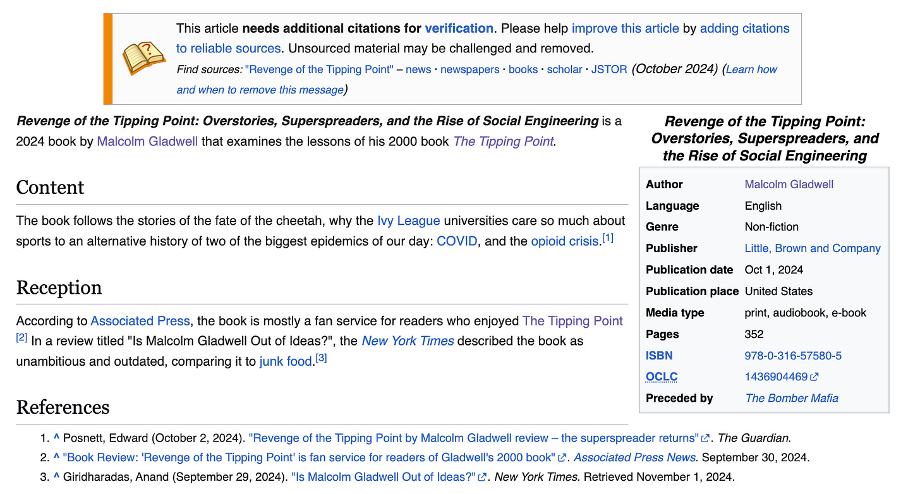Search sources via the news link
The height and width of the screenshot is (494, 920).
coord(418,69)
